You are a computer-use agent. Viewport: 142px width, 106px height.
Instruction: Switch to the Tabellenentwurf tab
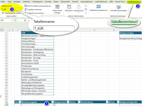(134, 2)
